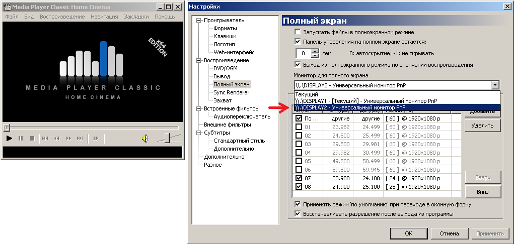Toggle the default mode row checkbox
Viewport: 514px width, 244px height.
point(299,118)
